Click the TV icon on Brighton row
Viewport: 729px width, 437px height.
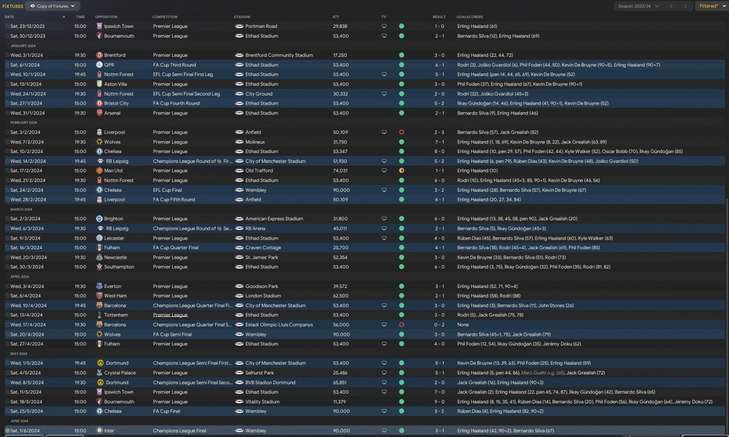tap(384, 218)
